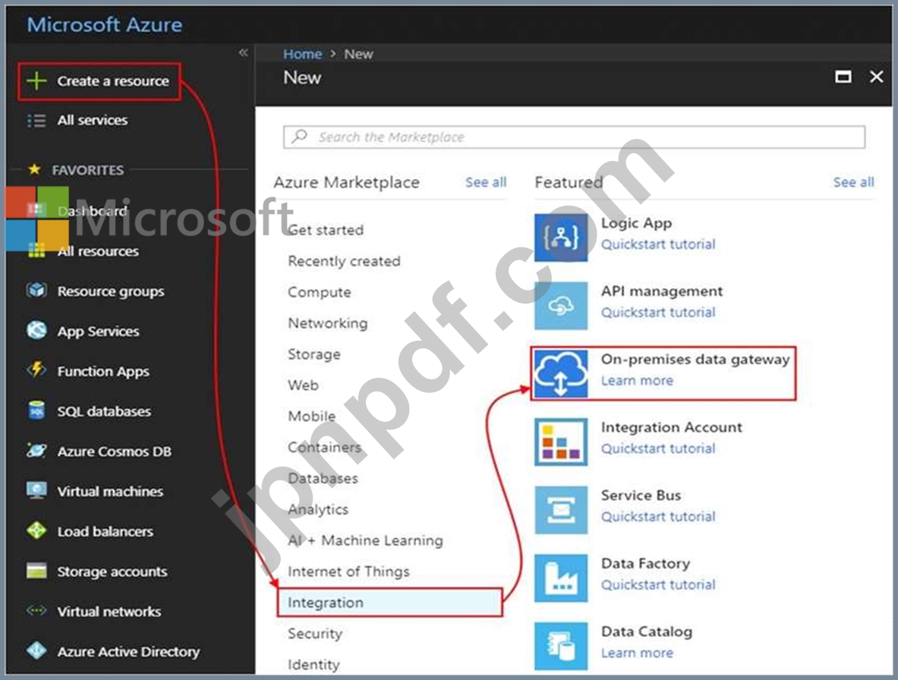Viewport: 898px width, 680px height.
Task: Click the Search the Marketplace field
Action: click(x=574, y=137)
